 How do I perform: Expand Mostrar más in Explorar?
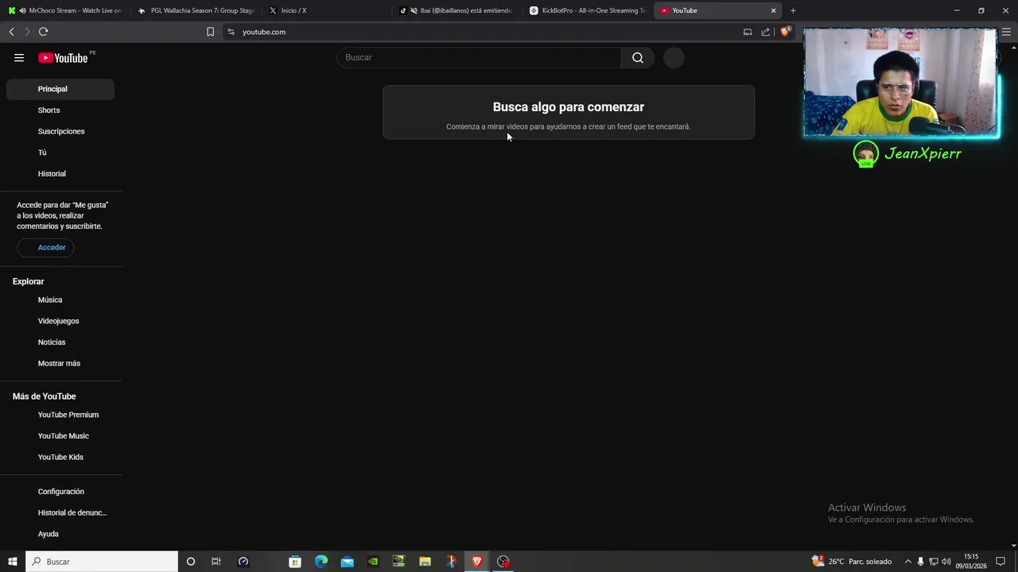pos(60,363)
